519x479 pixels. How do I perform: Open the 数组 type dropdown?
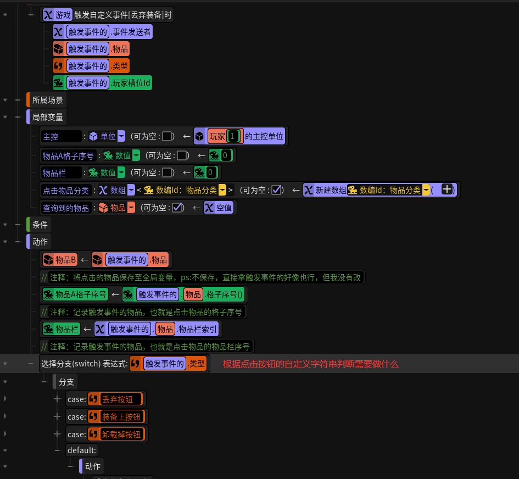pos(131,190)
